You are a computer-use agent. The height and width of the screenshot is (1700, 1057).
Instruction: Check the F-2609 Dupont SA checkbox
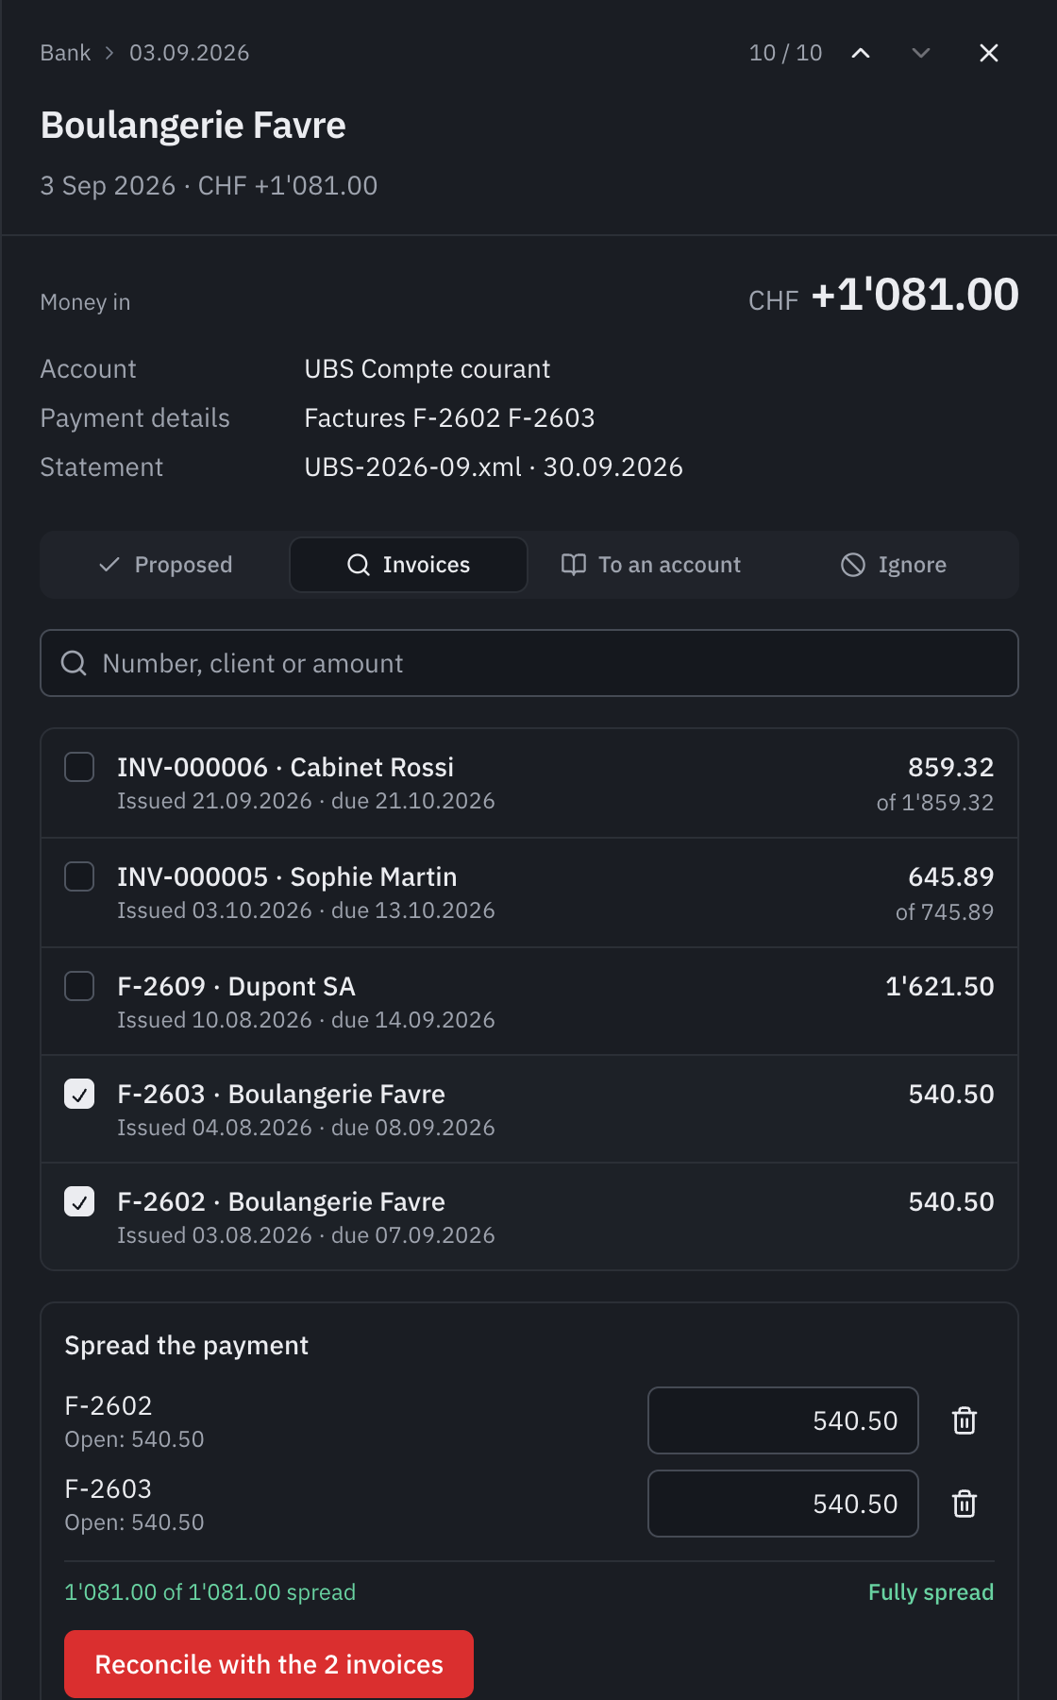(x=79, y=986)
